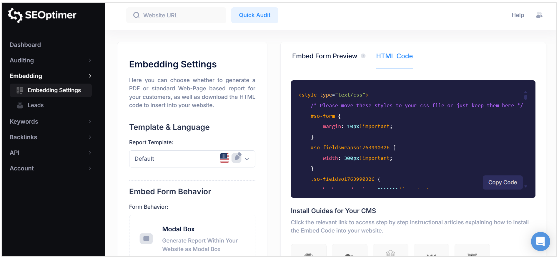The width and height of the screenshot is (559, 259).
Task: Expand the API menu chevron
Action: coord(90,153)
